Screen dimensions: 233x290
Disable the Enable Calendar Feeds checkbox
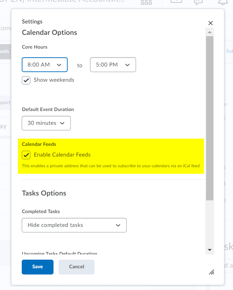click(26, 155)
